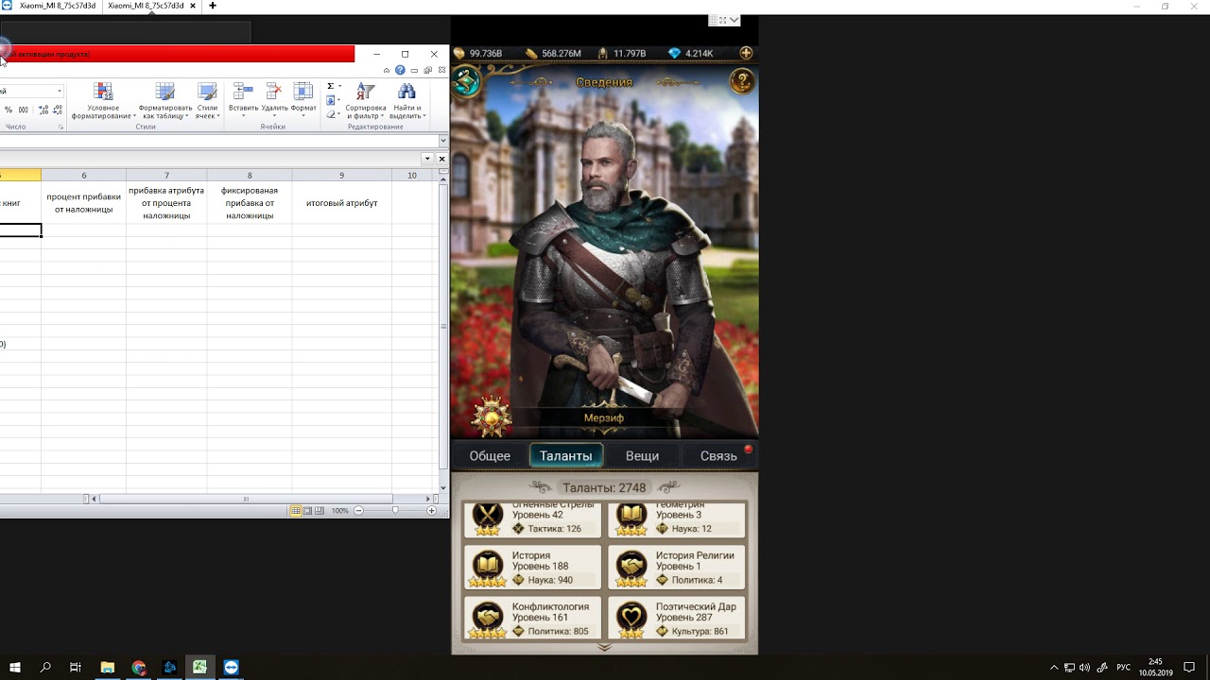Open Find and Select binoculars icon
The width and height of the screenshot is (1210, 680).
click(406, 101)
